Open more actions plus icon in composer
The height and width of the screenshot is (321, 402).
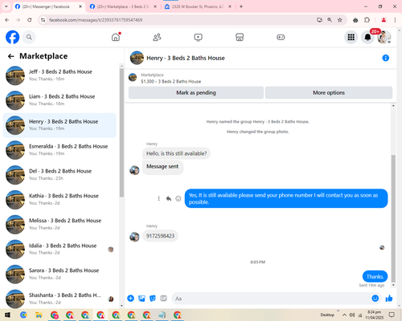pos(130,299)
